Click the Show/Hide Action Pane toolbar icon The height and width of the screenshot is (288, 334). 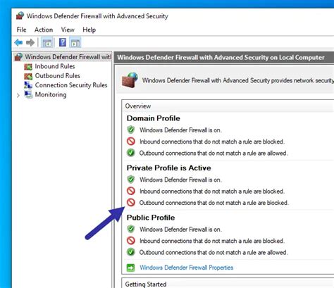point(75,43)
